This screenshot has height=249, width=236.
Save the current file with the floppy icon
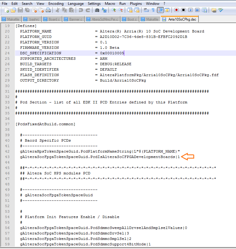pyautogui.click(x=20, y=10)
